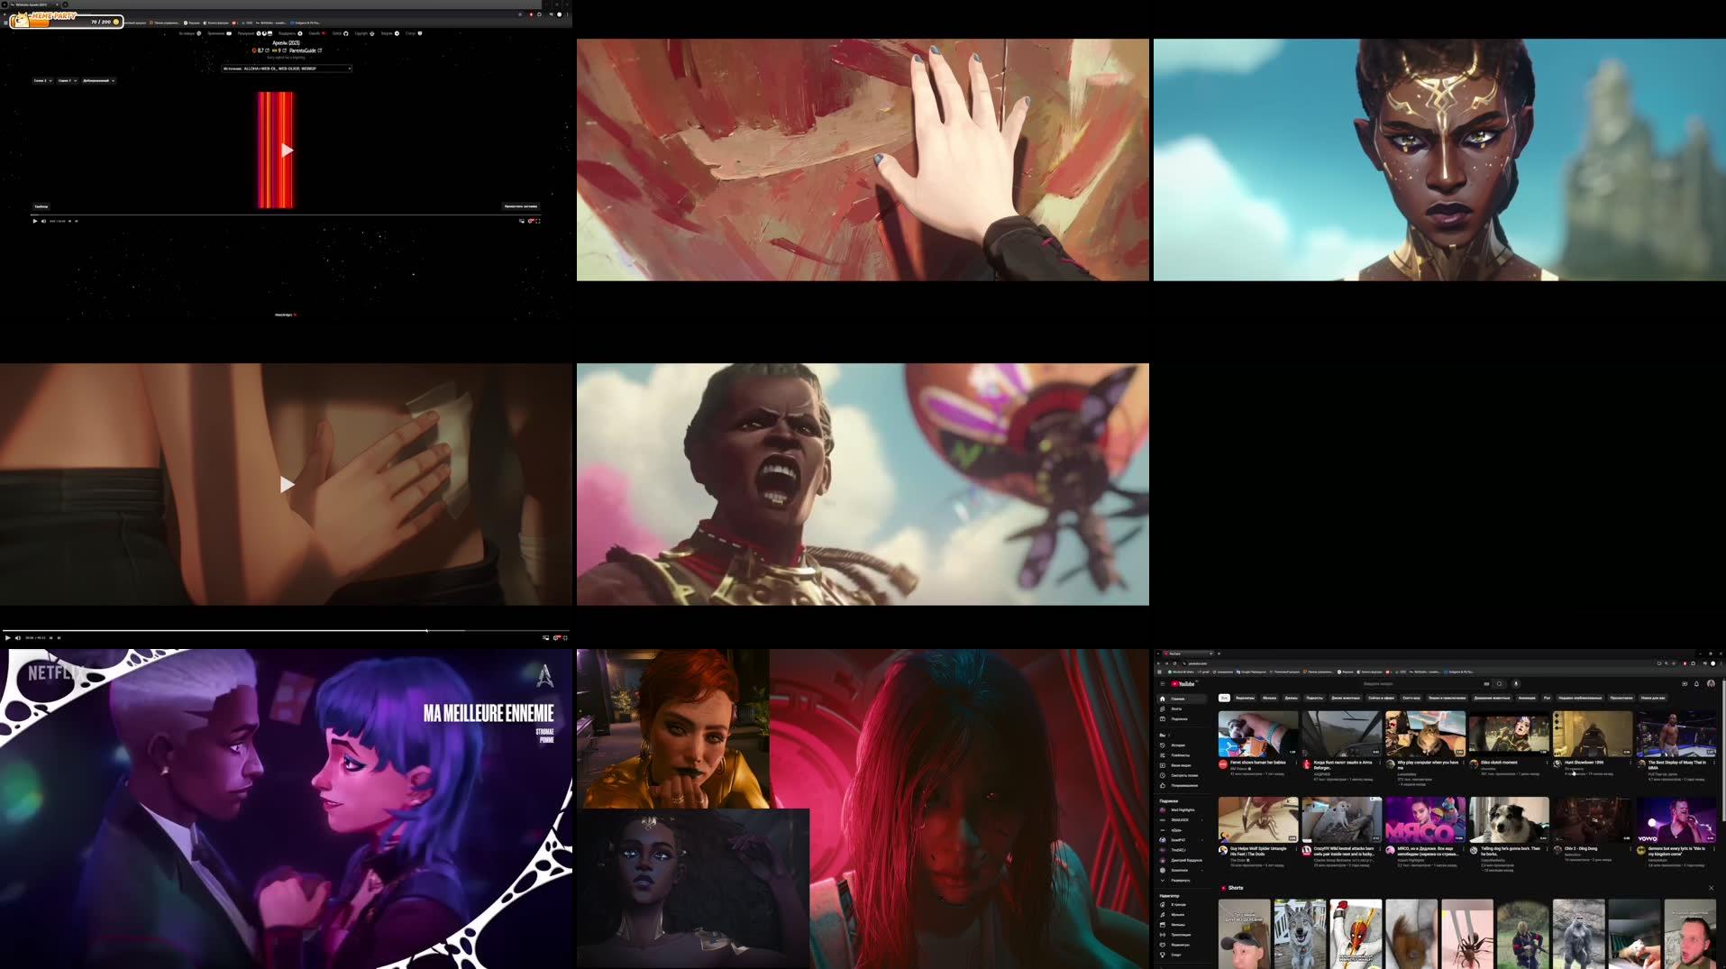
Task: Open the source selection dropdown ALLOHA
Action: (287, 69)
